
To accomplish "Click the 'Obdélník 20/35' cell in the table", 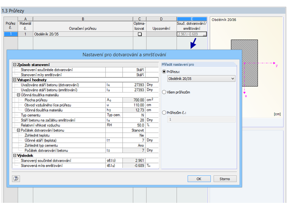I will click(83, 34).
